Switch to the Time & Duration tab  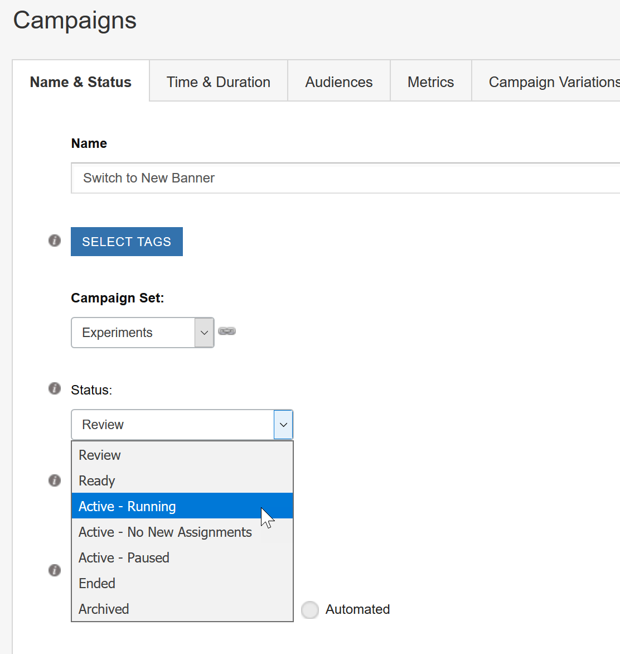pyautogui.click(x=218, y=81)
